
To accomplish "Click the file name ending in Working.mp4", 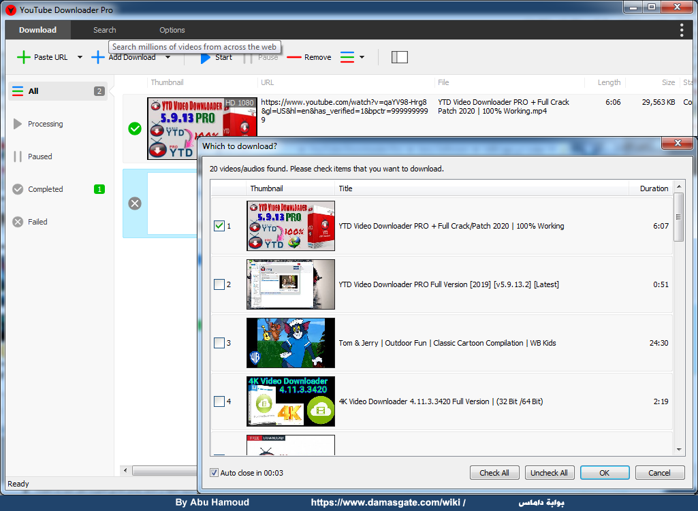I will click(x=503, y=107).
